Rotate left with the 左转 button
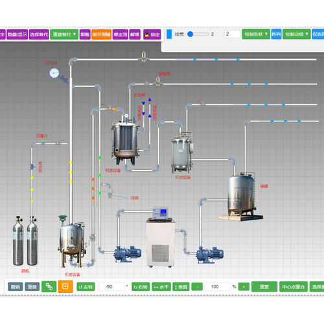This screenshot has height=324, width=324. pyautogui.click(x=86, y=287)
